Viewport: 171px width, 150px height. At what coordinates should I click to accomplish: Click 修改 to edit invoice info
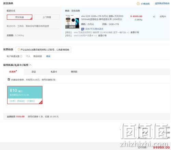[48, 56]
